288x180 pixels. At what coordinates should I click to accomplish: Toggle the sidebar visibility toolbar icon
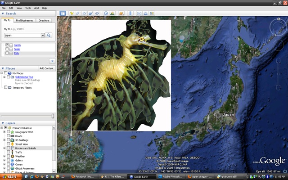pos(63,13)
